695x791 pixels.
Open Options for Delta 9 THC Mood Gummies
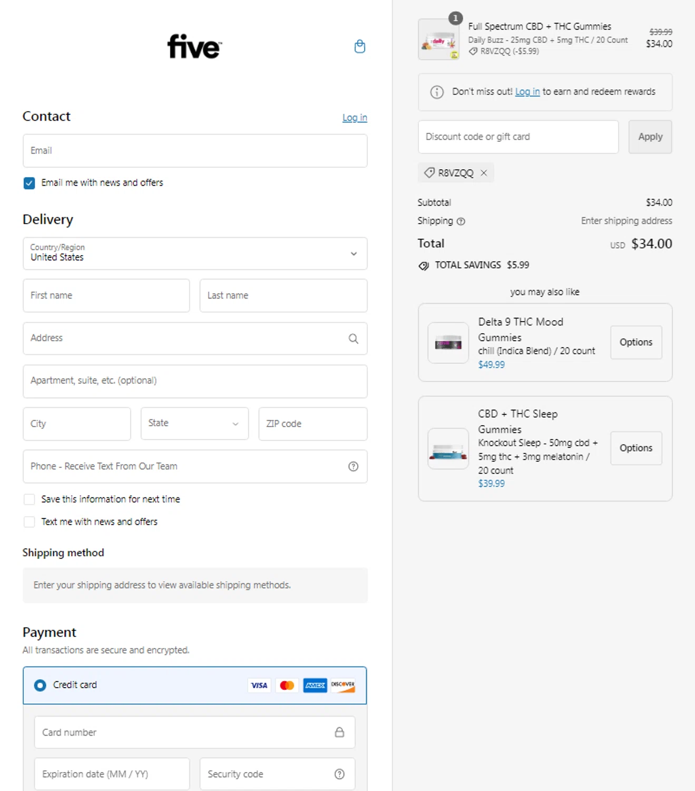tap(635, 342)
